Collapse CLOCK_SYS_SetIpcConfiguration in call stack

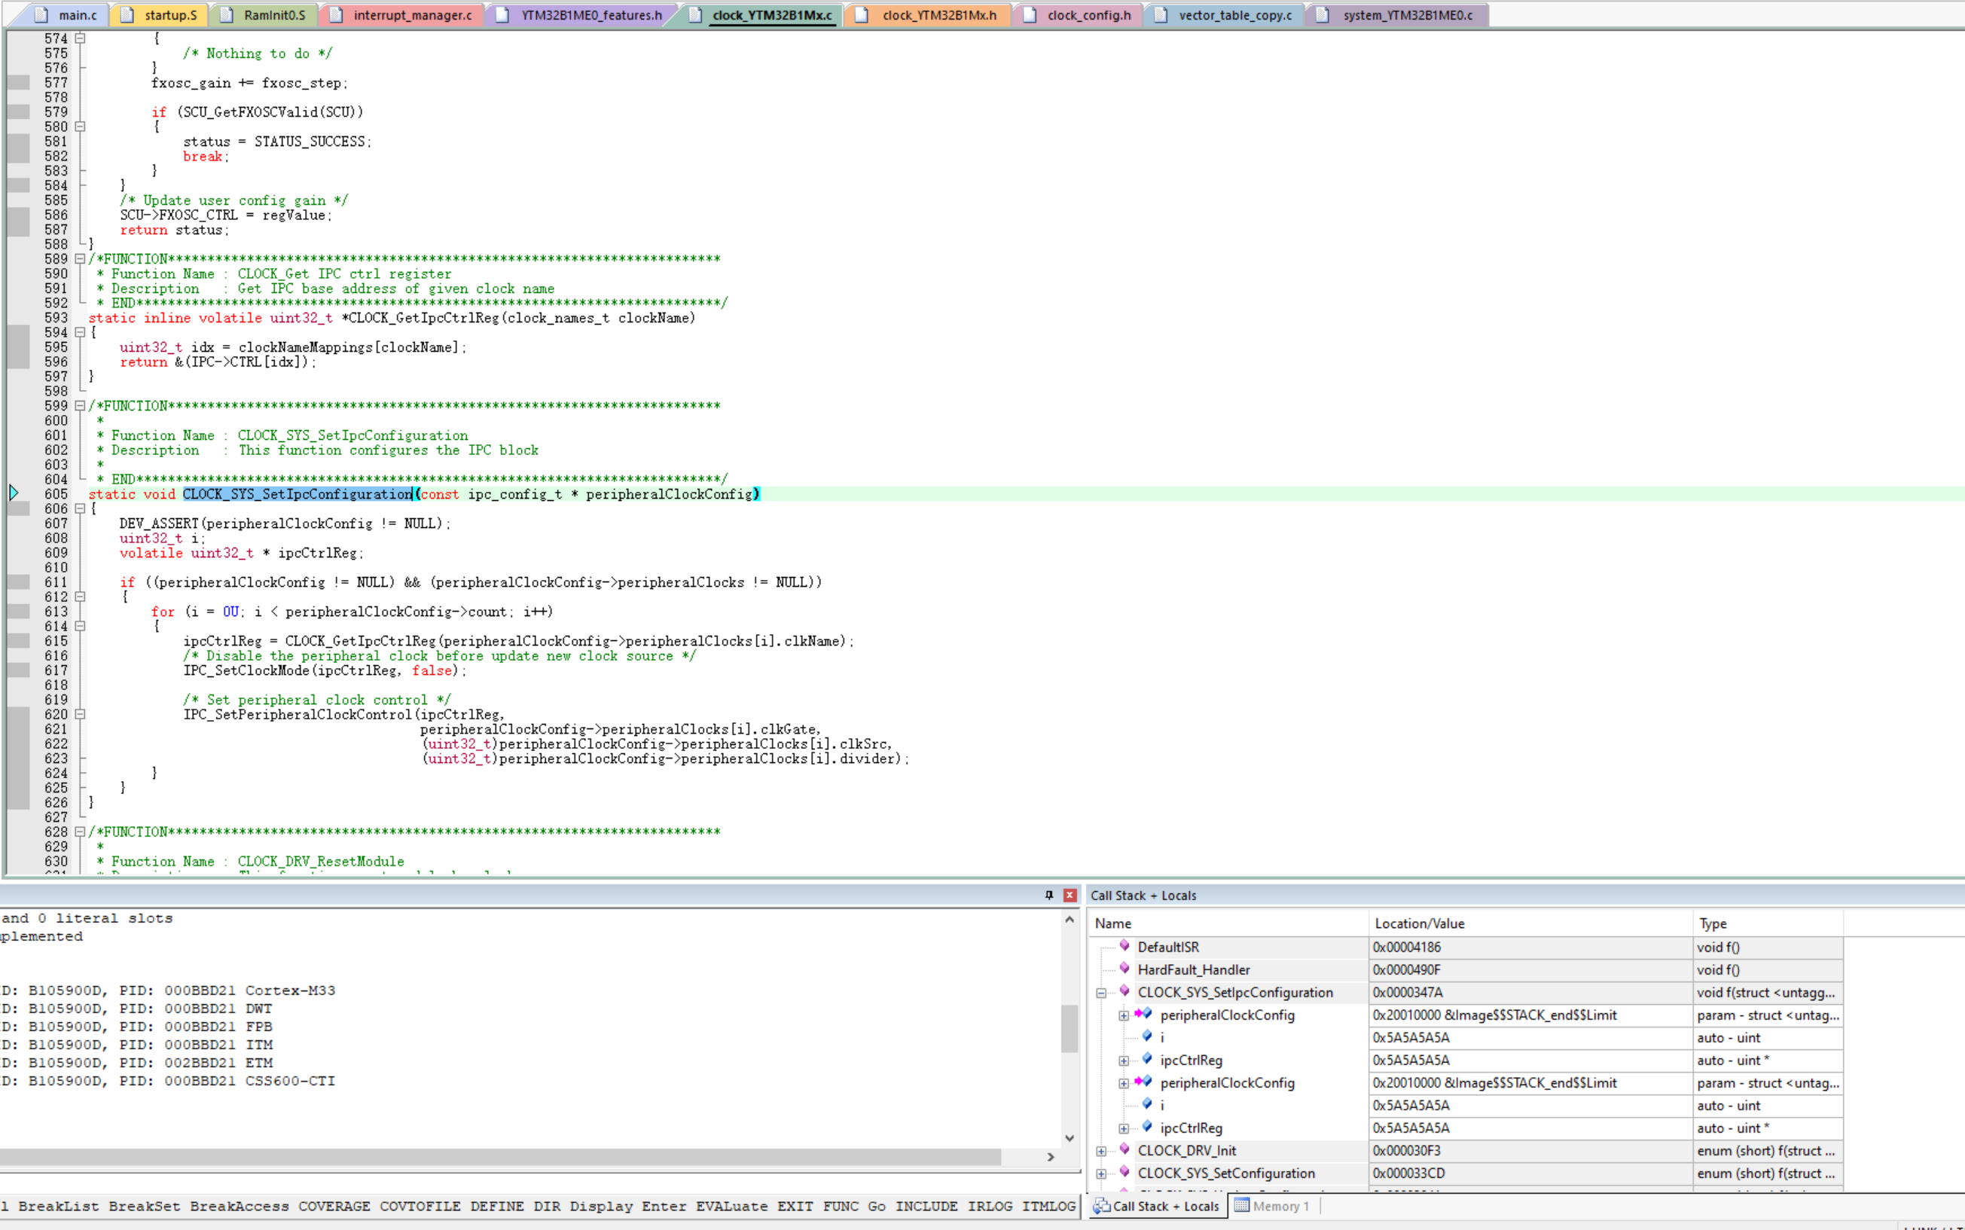(x=1101, y=993)
